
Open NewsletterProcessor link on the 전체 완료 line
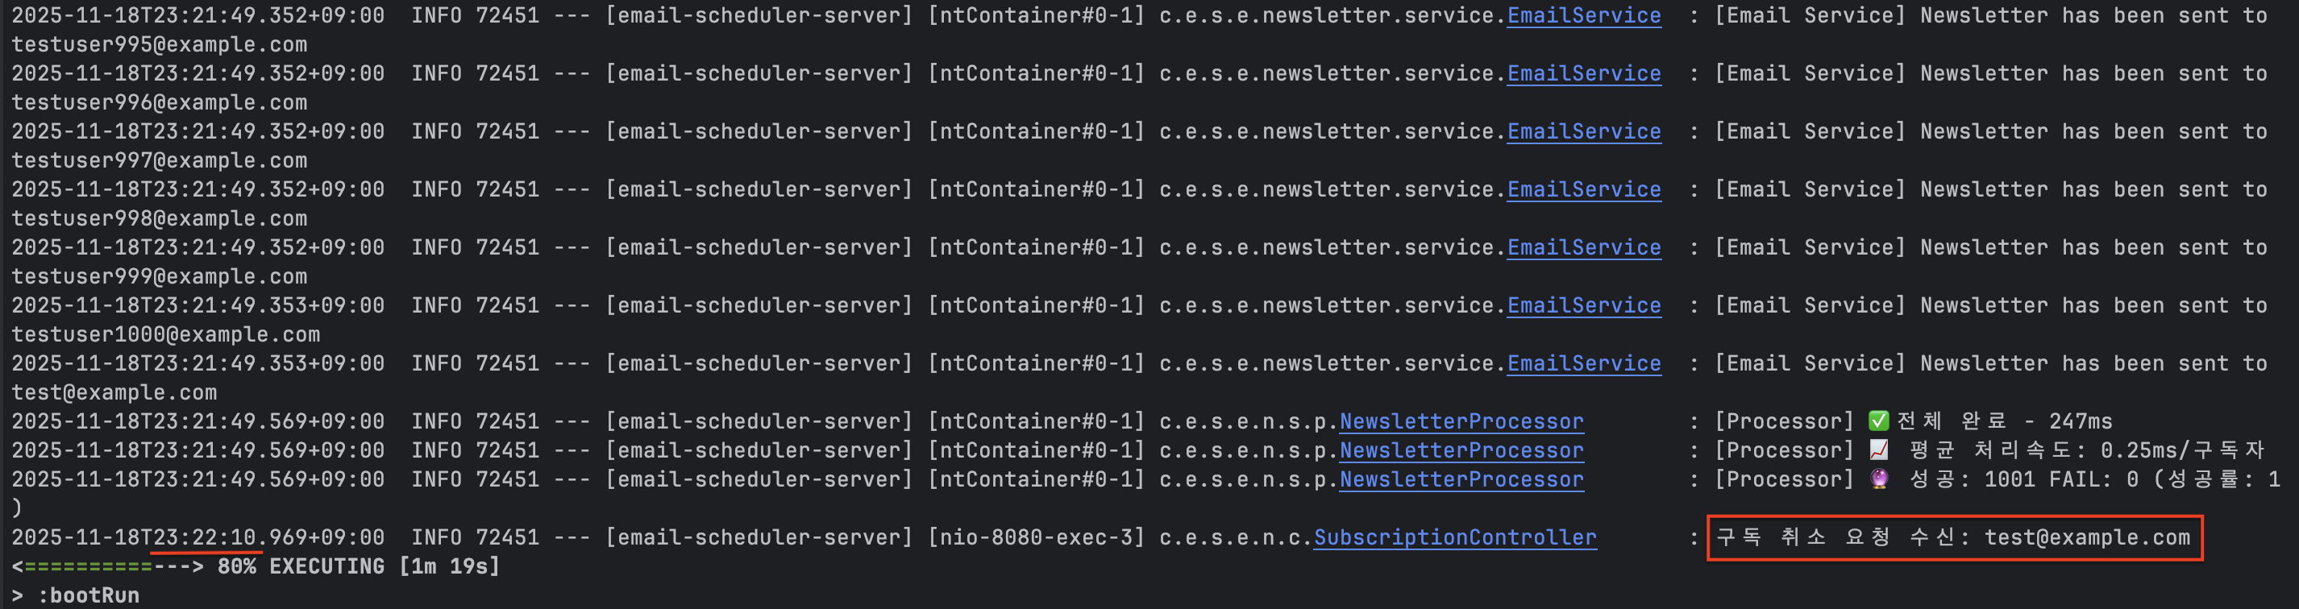pyautogui.click(x=1461, y=422)
